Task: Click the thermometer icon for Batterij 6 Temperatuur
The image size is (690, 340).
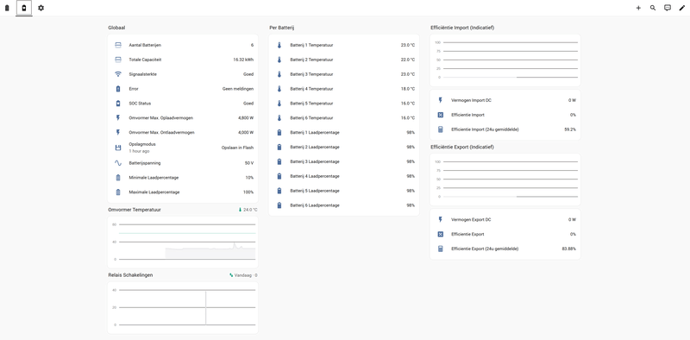Action: [279, 118]
